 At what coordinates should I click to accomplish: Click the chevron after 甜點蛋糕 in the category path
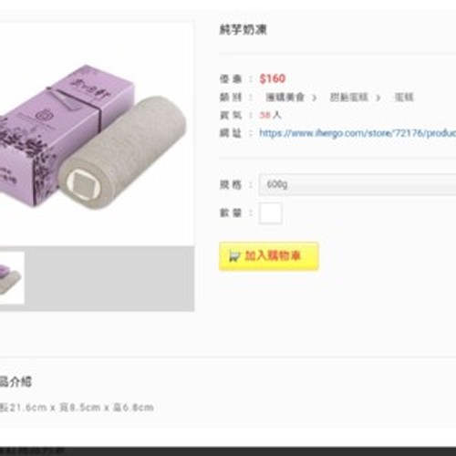pyautogui.click(x=378, y=98)
